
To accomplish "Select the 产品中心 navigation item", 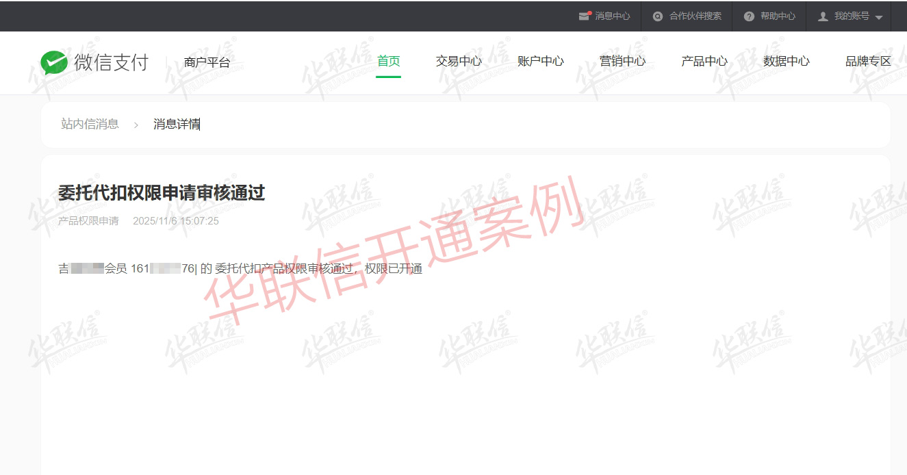I will coord(704,62).
